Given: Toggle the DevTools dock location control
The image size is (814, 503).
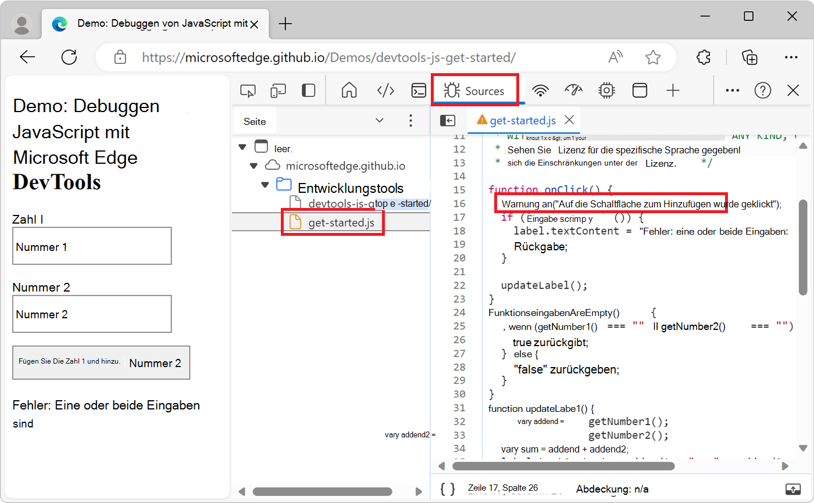Looking at the screenshot, I should tap(307, 90).
